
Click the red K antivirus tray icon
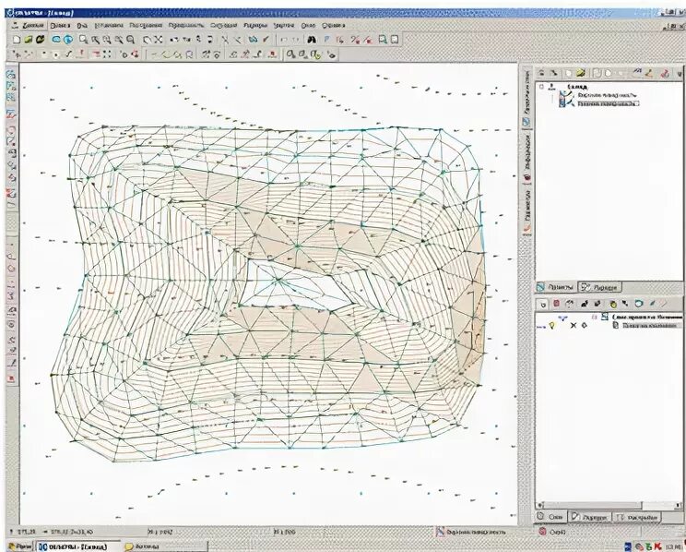pyautogui.click(x=659, y=546)
